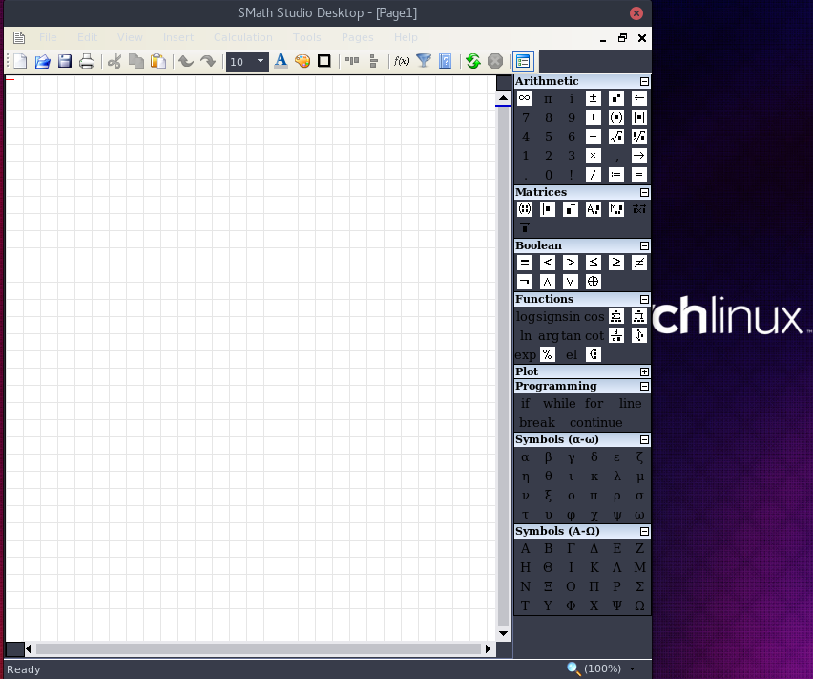This screenshot has height=679, width=813.
Task: Expand the Plot palette section
Action: click(644, 371)
